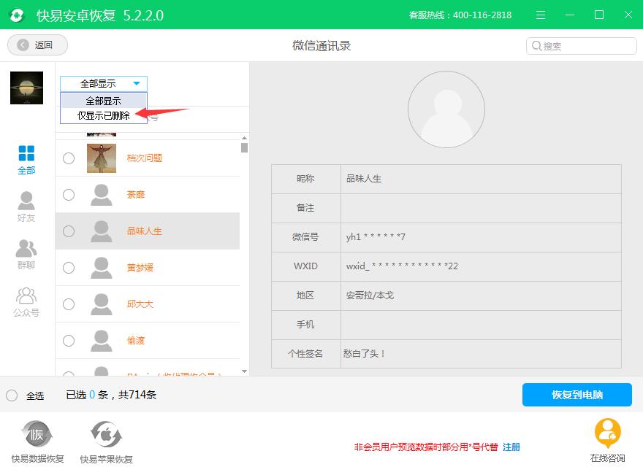643x467 pixels.
Task: Click default avatar of 偷渡
Action: [102, 341]
